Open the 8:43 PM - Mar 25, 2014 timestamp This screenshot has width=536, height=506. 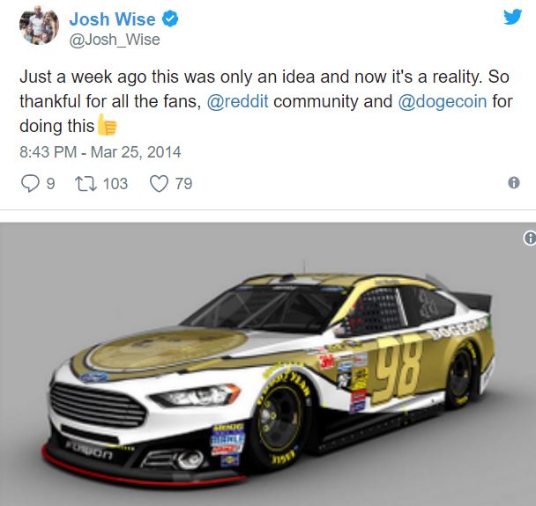pyautogui.click(x=100, y=152)
